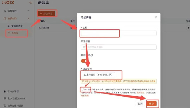The image size is (190, 108).
Task: Check the rights agreement checkbox
Action: tap(82, 89)
